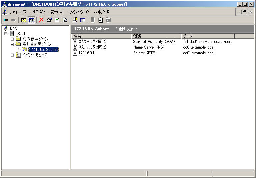This screenshot has width=256, height=178.
Task: Collapse the 逆引き参照ゾーン folder
Action: pyautogui.click(x=12, y=44)
